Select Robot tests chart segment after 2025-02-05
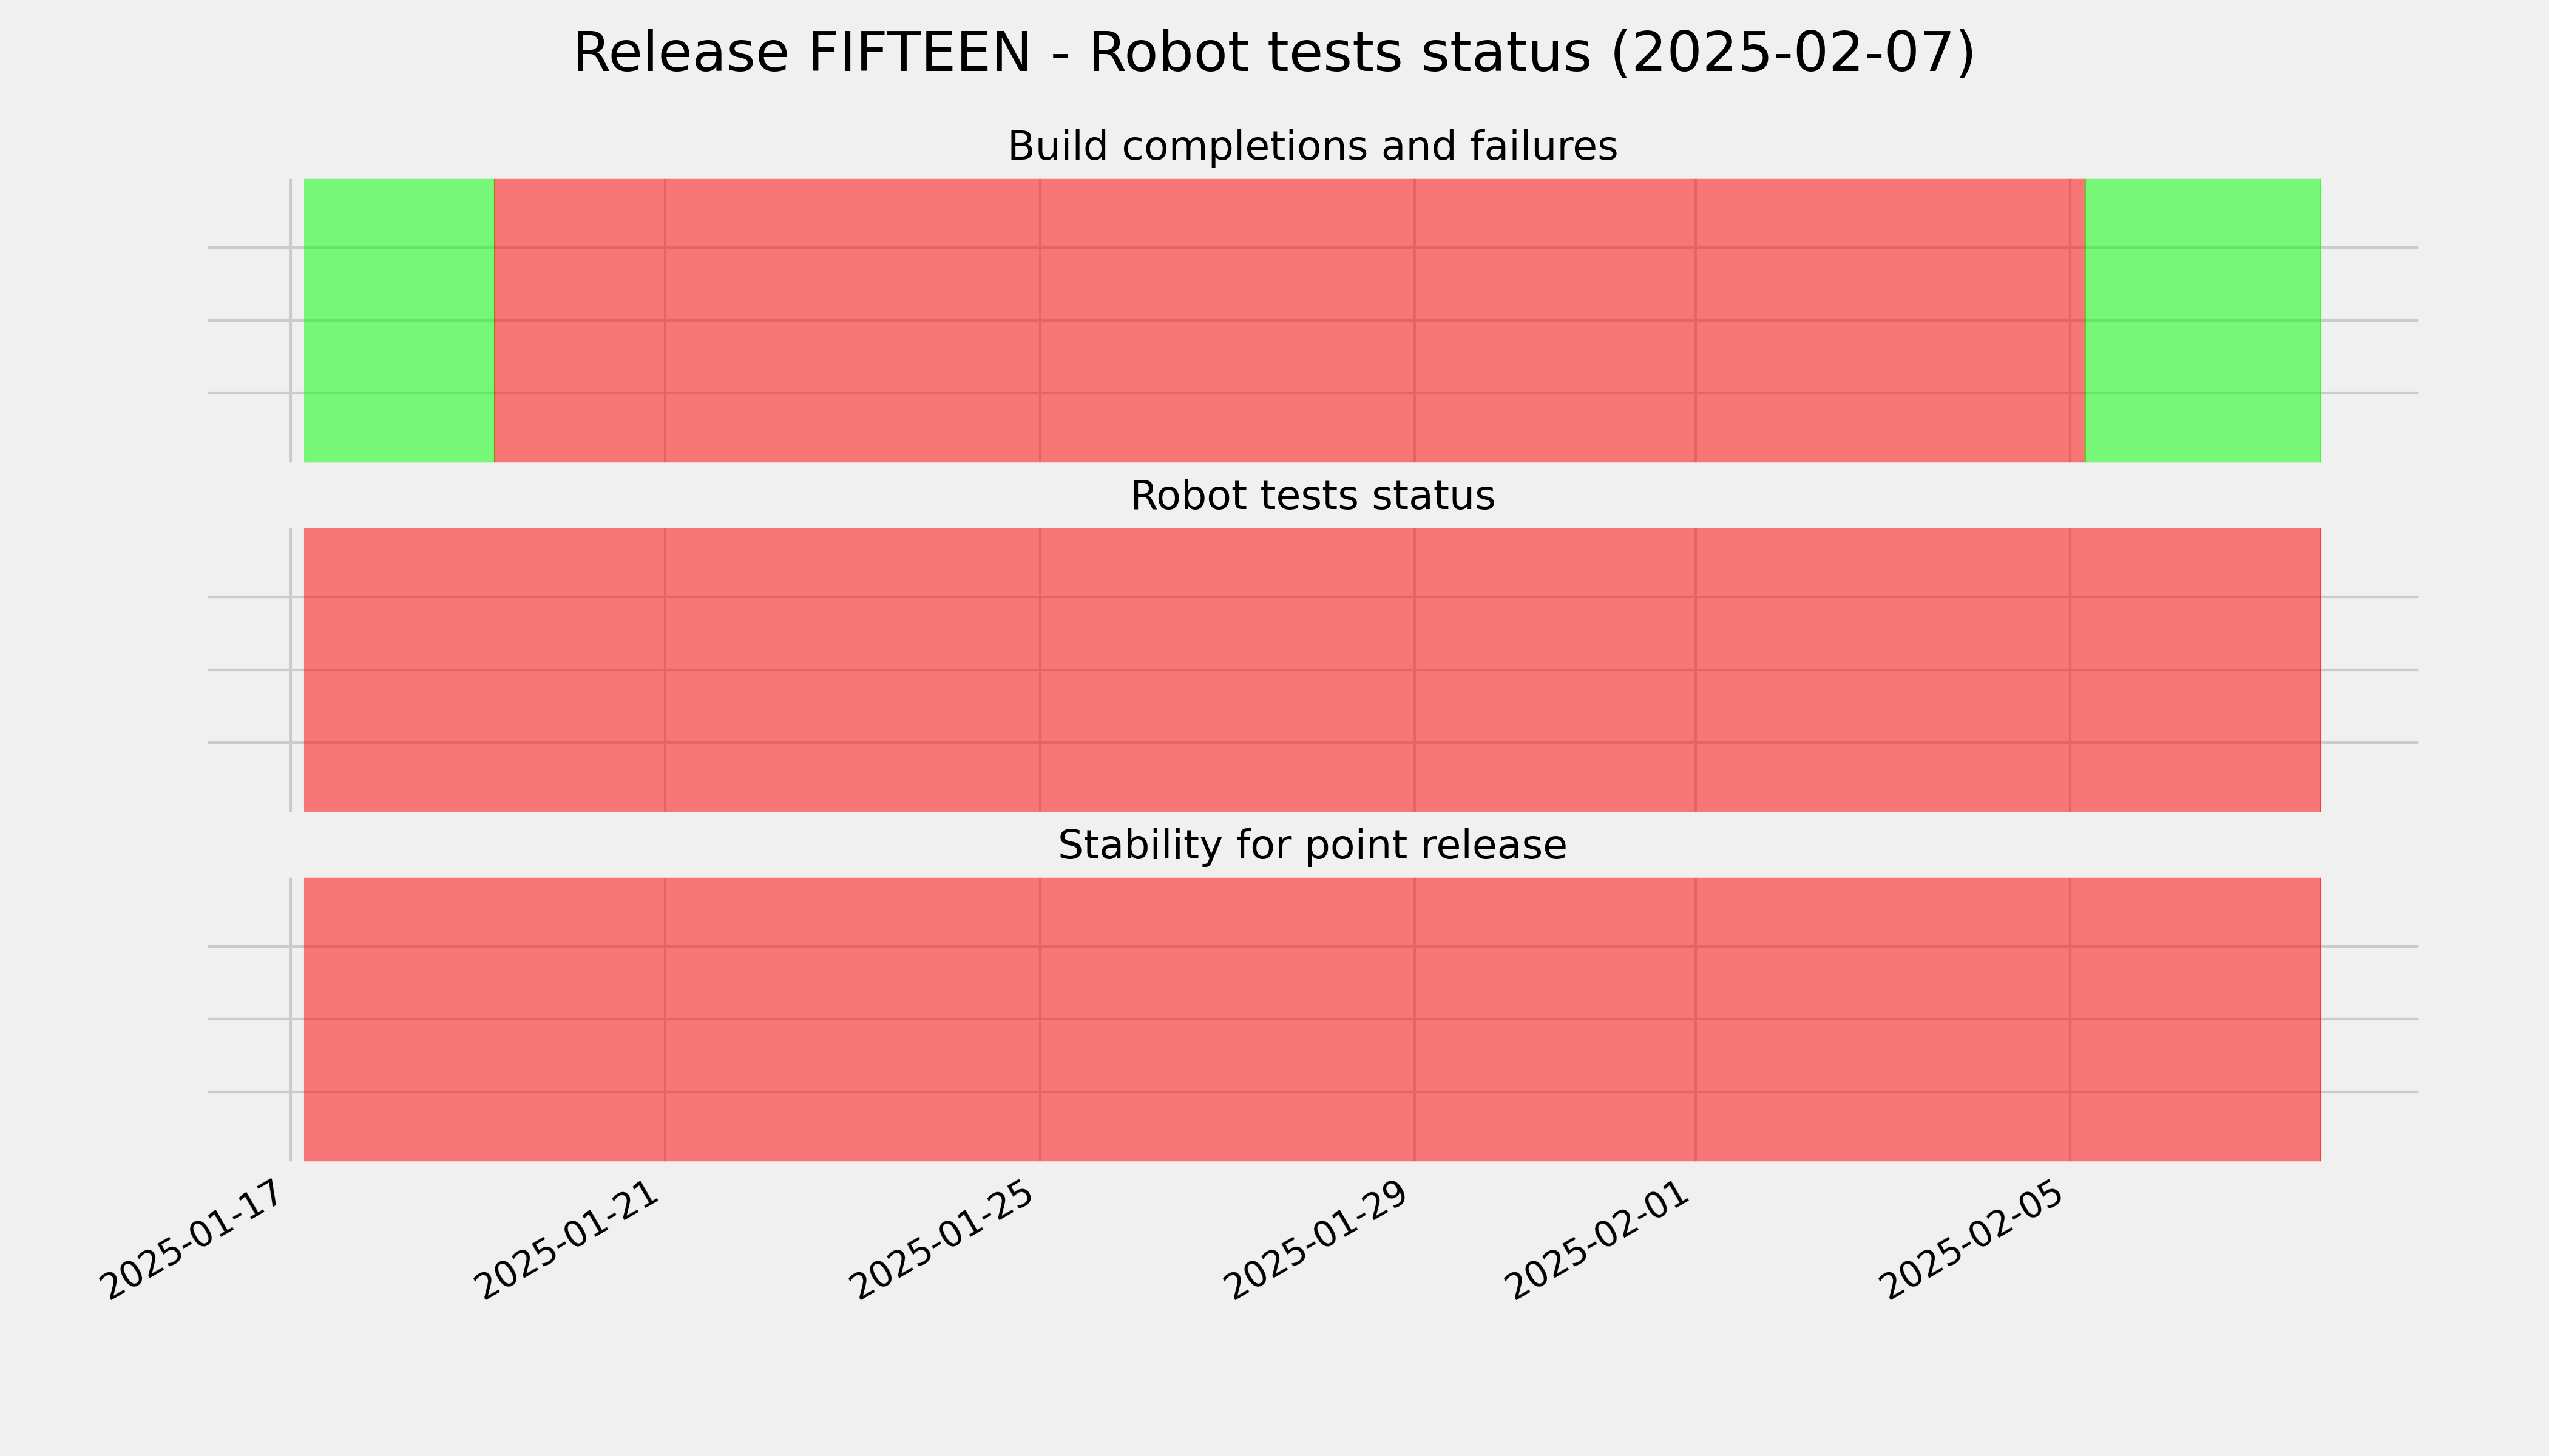This screenshot has width=2549, height=1456. 2195,670
